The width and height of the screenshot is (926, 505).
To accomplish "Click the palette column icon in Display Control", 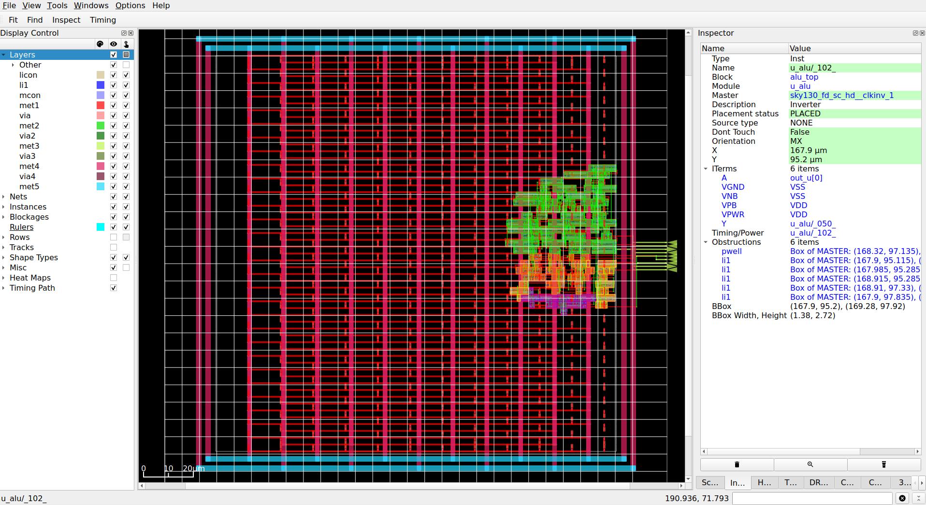I will pyautogui.click(x=100, y=44).
